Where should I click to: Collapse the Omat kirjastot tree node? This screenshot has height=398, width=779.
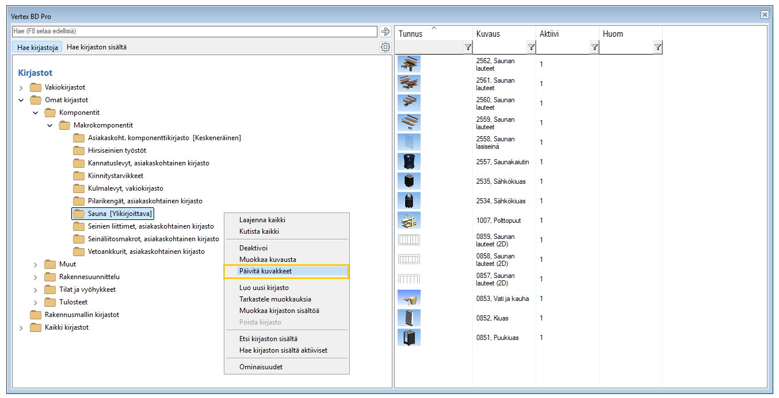21,101
